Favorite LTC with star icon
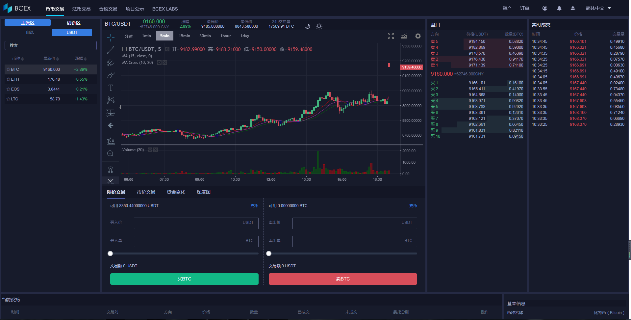631x320 pixels. point(8,99)
